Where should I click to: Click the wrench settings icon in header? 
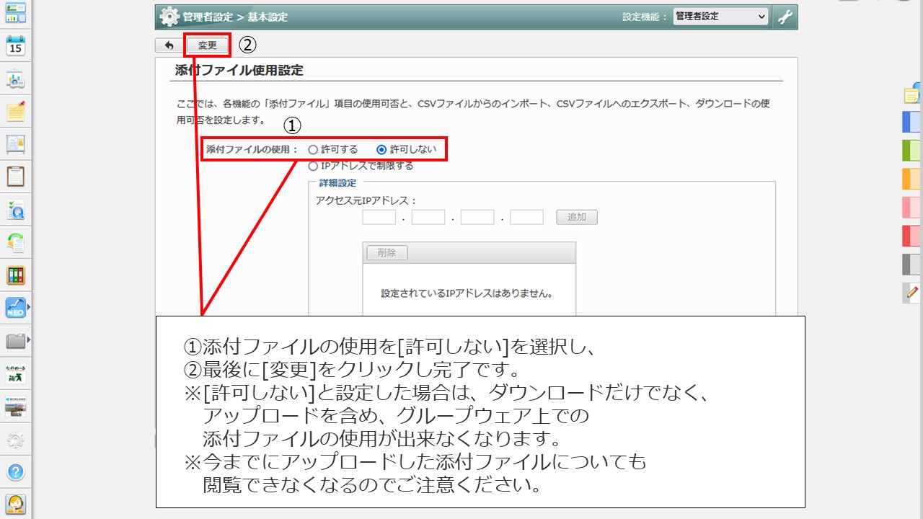(x=785, y=17)
